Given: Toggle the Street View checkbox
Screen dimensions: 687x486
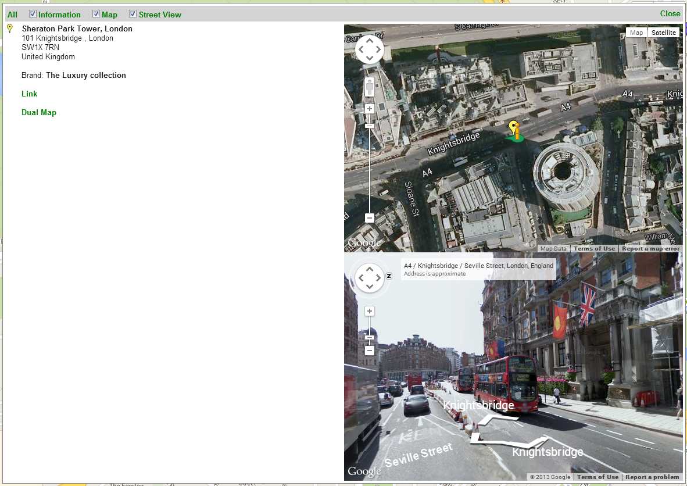Looking at the screenshot, I should tap(133, 14).
